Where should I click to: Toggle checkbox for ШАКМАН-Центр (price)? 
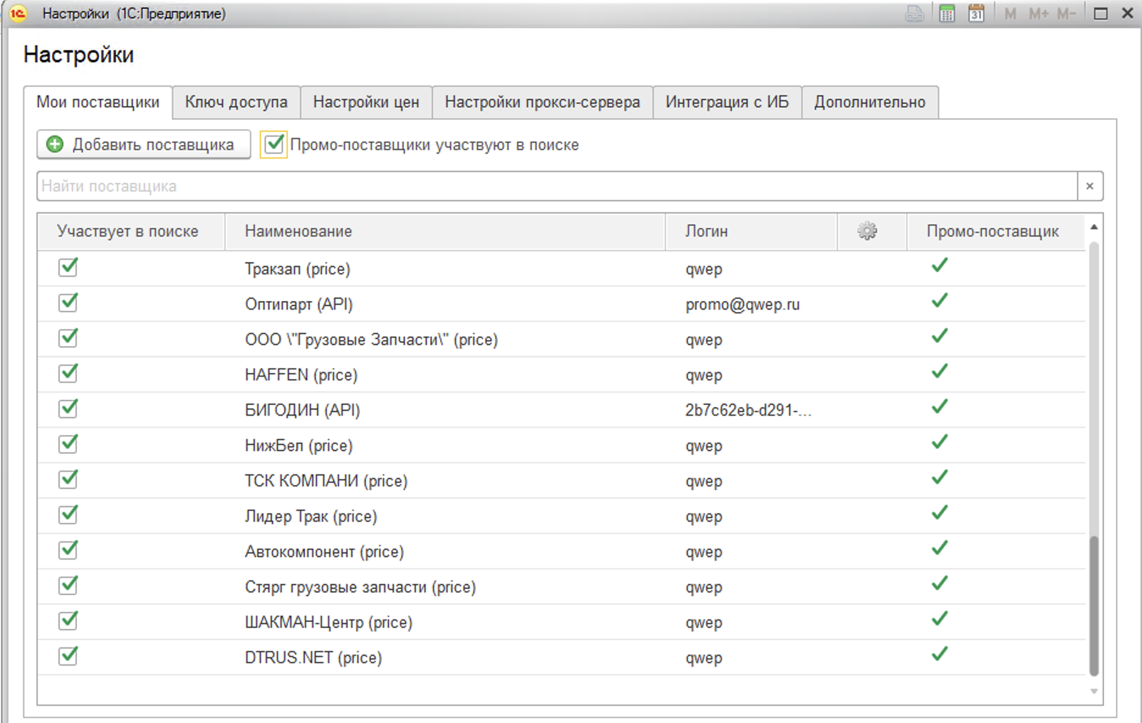(x=68, y=621)
